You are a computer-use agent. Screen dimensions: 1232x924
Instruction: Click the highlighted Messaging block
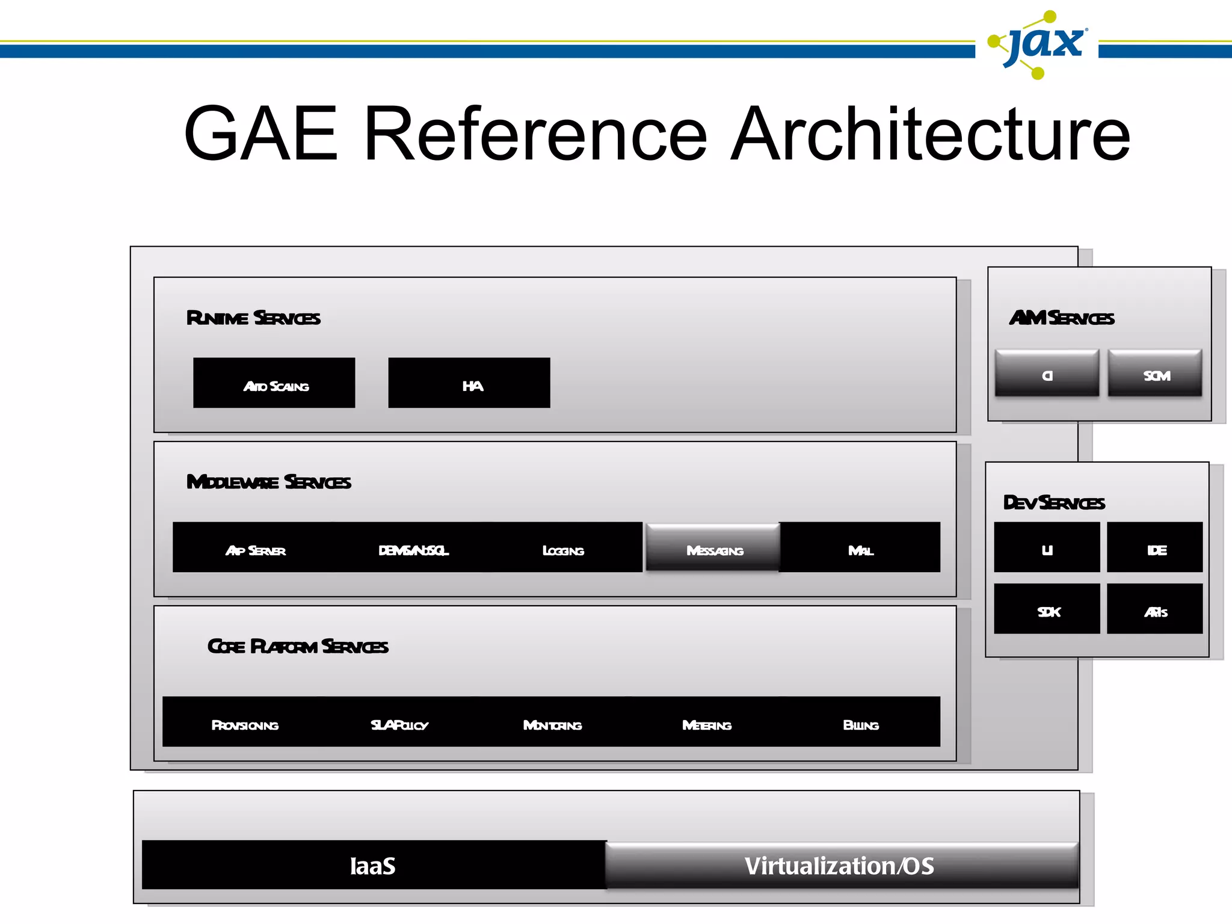click(x=713, y=547)
